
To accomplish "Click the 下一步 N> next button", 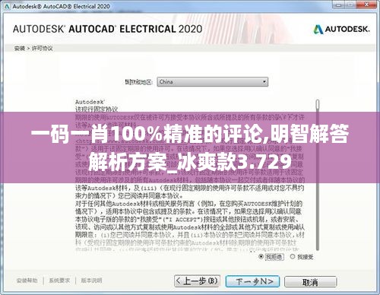I will (x=252, y=281).
